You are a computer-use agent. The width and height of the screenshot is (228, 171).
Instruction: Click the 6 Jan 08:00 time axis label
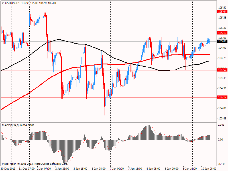(x=99, y=169)
